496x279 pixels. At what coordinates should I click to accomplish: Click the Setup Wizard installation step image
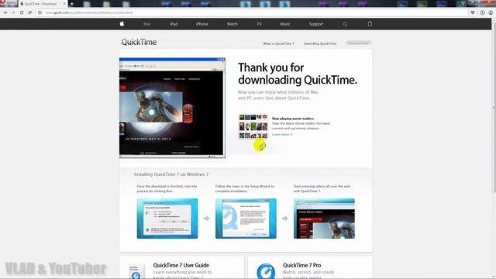pos(246,219)
